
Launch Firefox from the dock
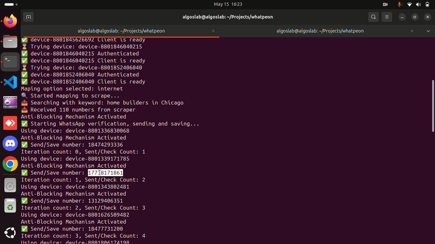click(10, 21)
